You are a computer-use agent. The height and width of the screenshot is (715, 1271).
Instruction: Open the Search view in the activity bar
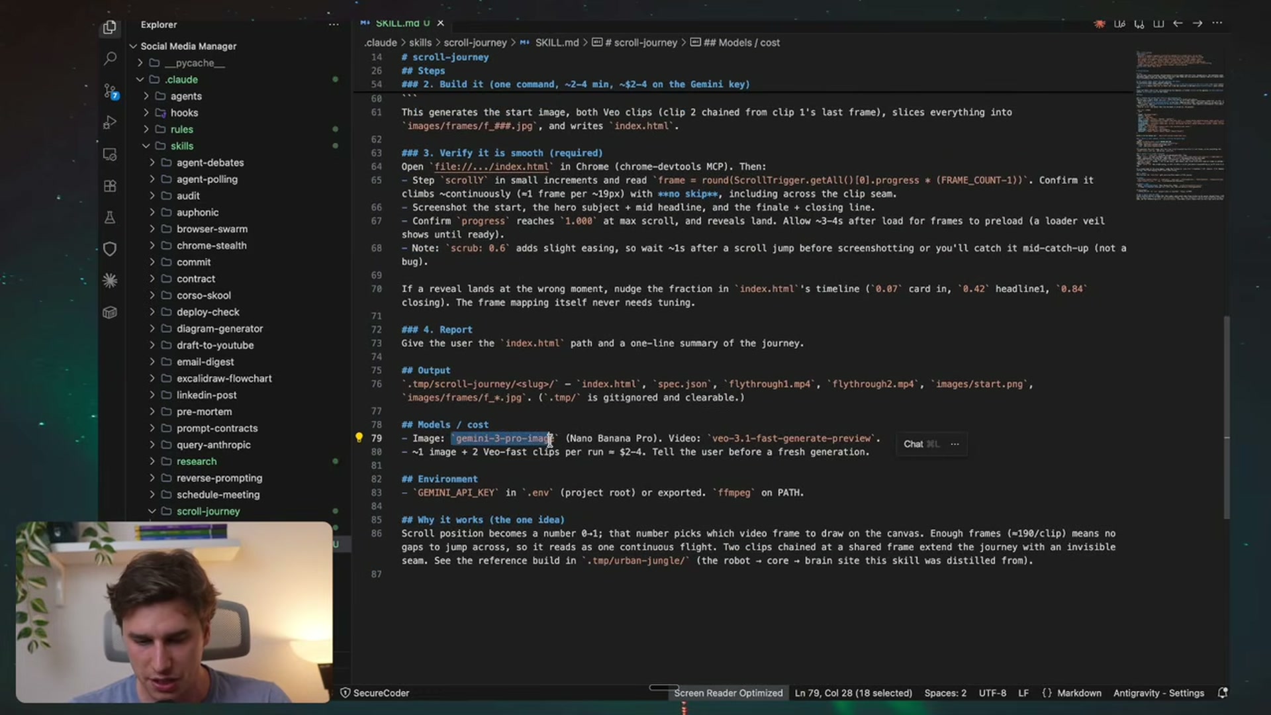pos(110,58)
